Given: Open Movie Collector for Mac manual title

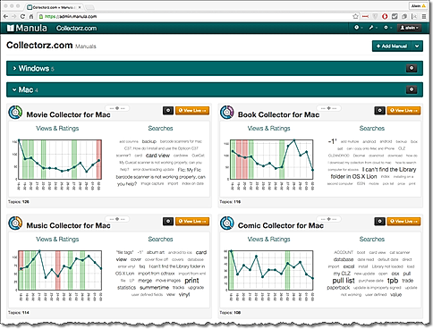Looking at the screenshot, I should tap(68, 114).
